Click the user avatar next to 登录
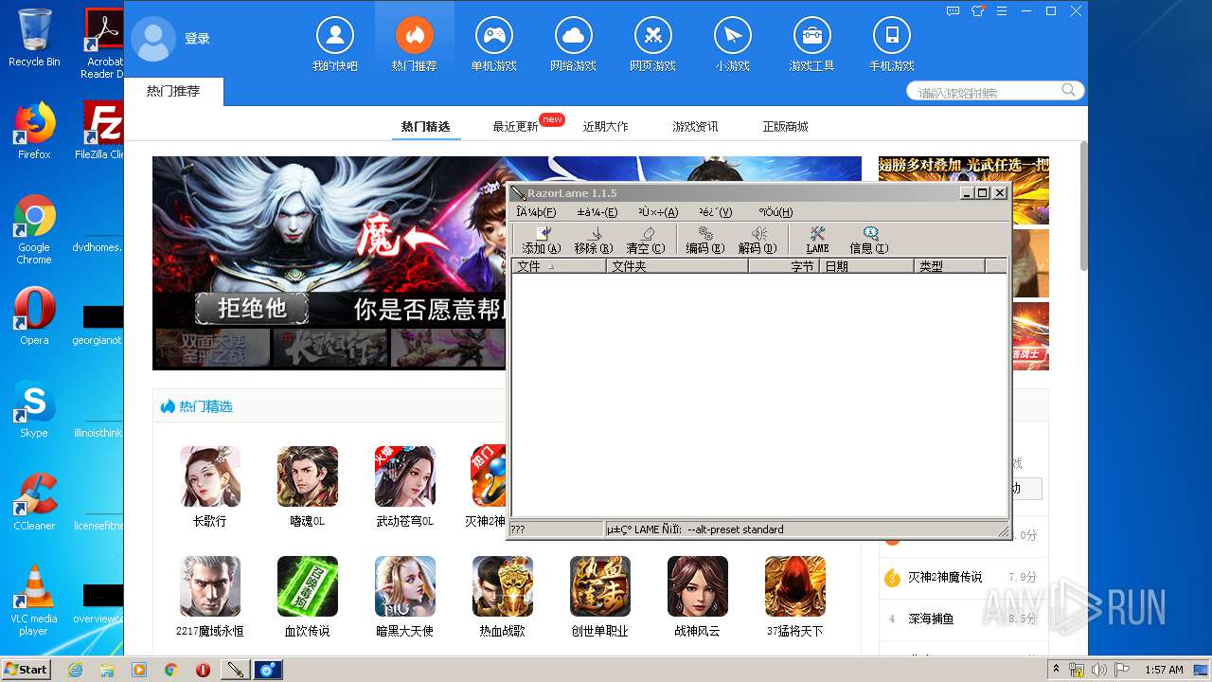 pyautogui.click(x=153, y=39)
